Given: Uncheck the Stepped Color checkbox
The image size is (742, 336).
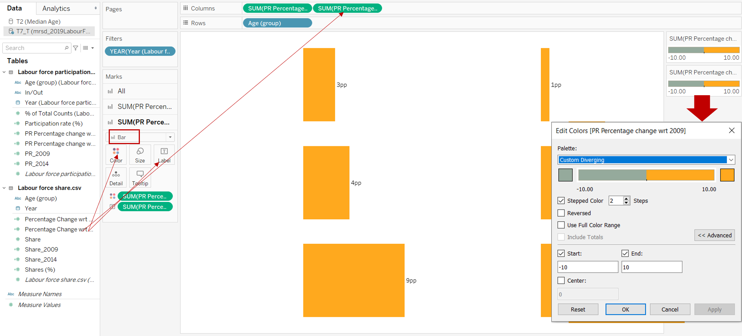Looking at the screenshot, I should point(561,201).
